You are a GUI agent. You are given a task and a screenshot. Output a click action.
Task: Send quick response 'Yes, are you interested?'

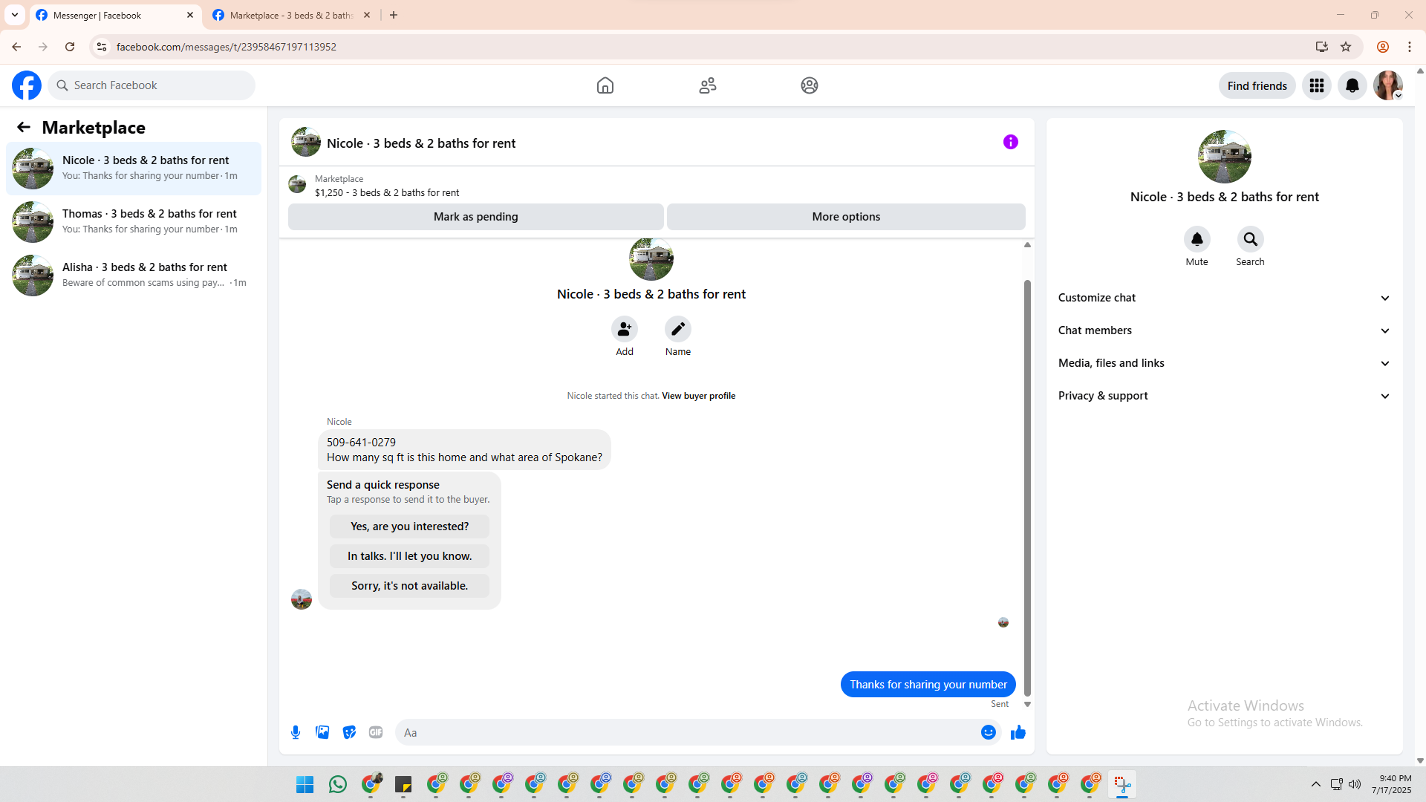click(410, 526)
